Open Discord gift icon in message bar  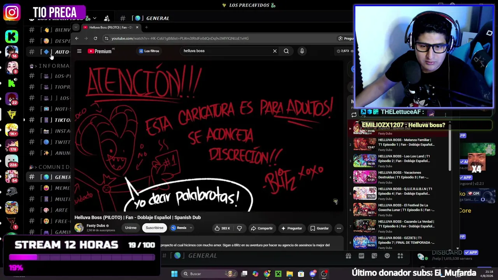[x=348, y=255]
